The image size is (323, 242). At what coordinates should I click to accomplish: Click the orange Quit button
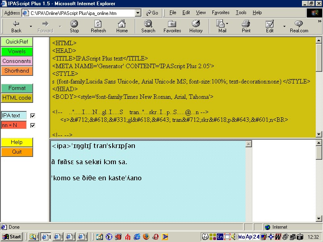(x=17, y=152)
